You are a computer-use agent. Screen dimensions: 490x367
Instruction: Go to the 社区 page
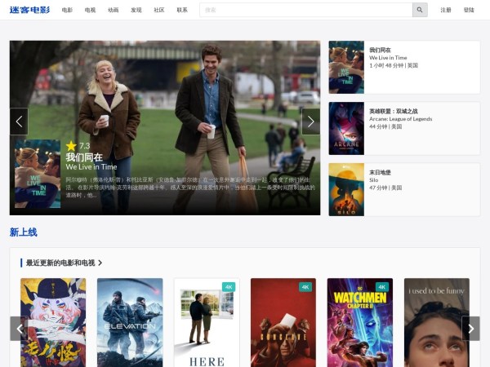click(x=158, y=10)
